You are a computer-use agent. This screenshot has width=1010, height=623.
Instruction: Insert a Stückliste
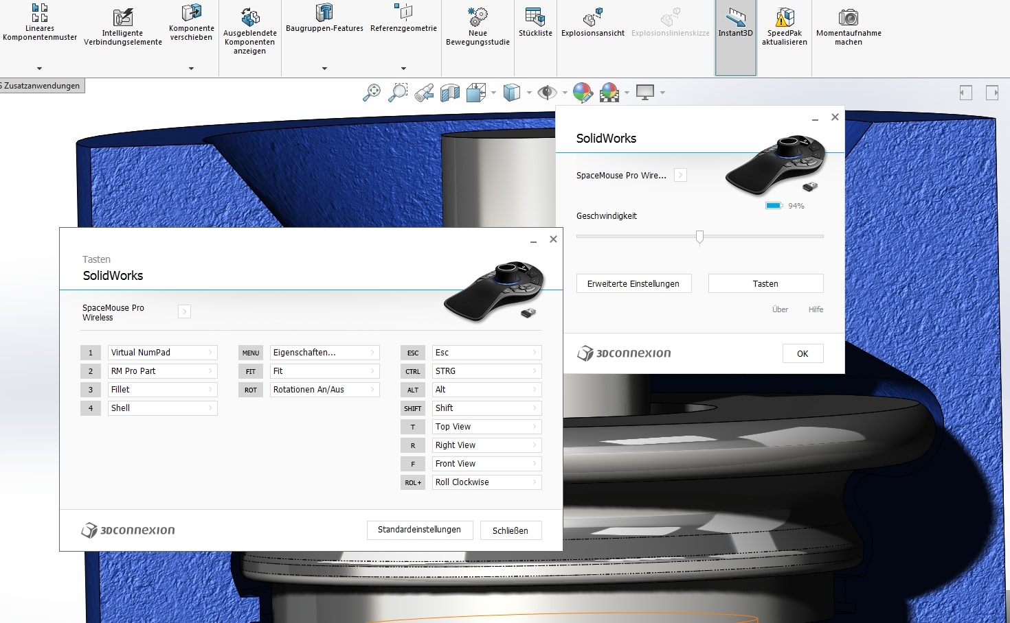535,23
